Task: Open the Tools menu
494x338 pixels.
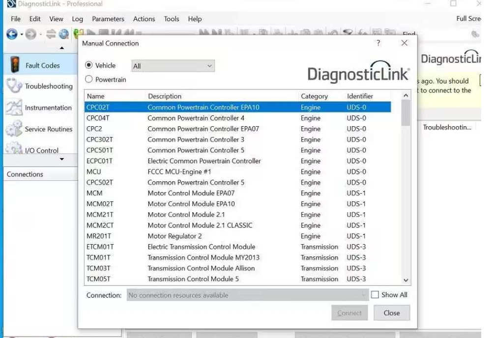Action: pos(171,19)
